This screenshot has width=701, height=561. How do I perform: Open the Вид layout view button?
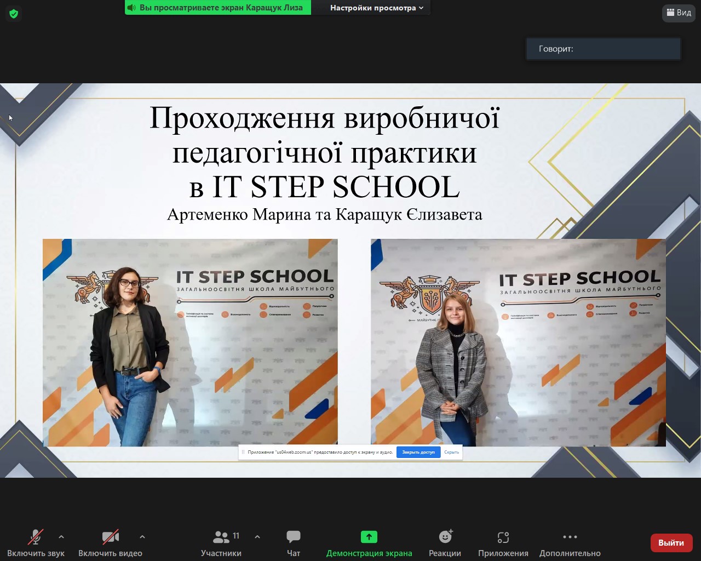[x=679, y=13]
